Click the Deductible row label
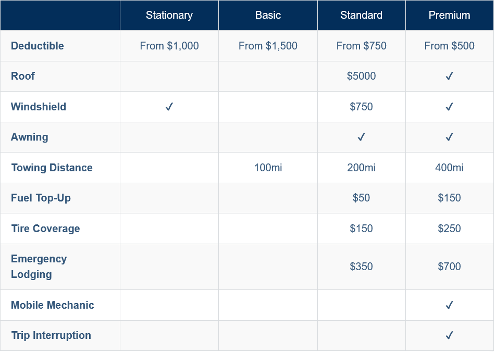This screenshot has height=354, width=496. [38, 46]
